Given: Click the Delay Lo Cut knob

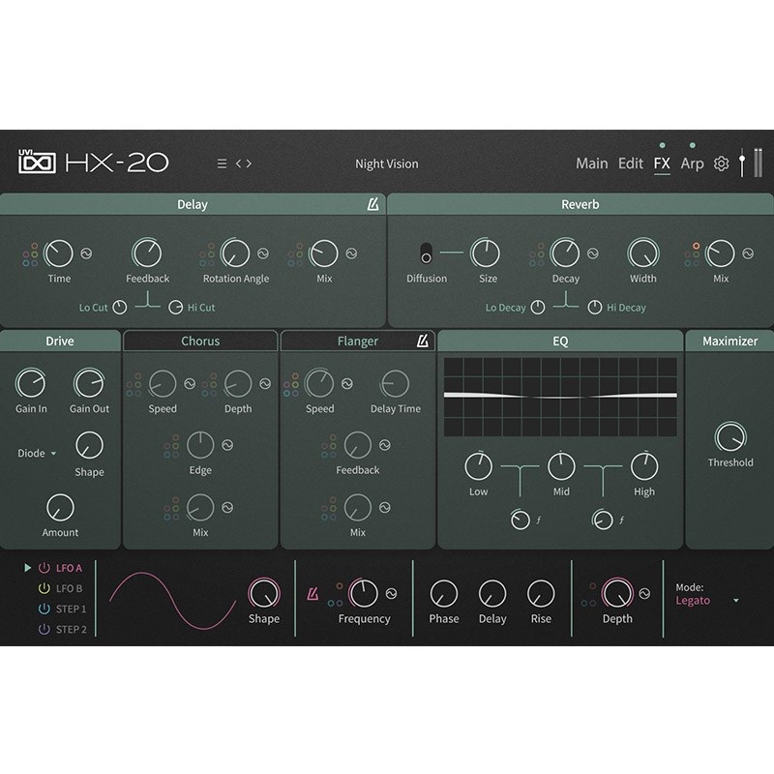Looking at the screenshot, I should 120,308.
